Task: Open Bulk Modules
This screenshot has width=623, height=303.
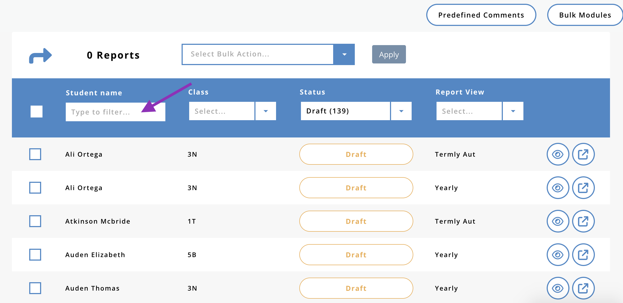Action: click(x=585, y=15)
